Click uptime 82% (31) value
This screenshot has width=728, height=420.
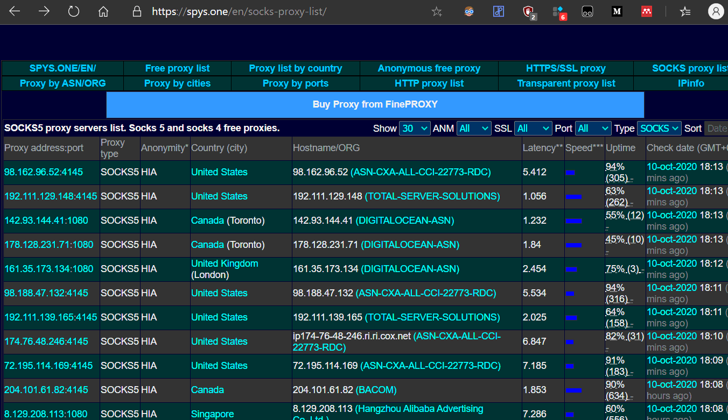[625, 337]
